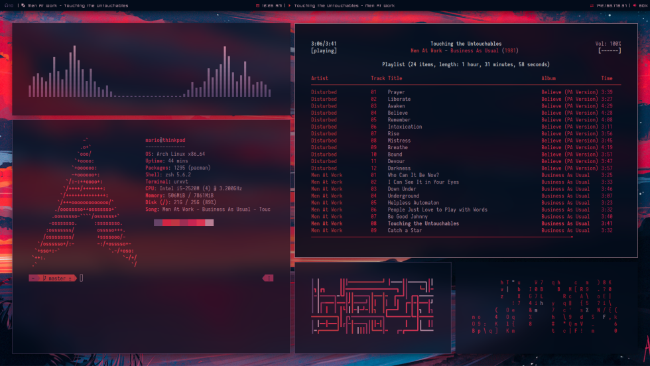This screenshot has height=366, width=650.
Task: Select the track Intoxication
Action: click(462, 127)
